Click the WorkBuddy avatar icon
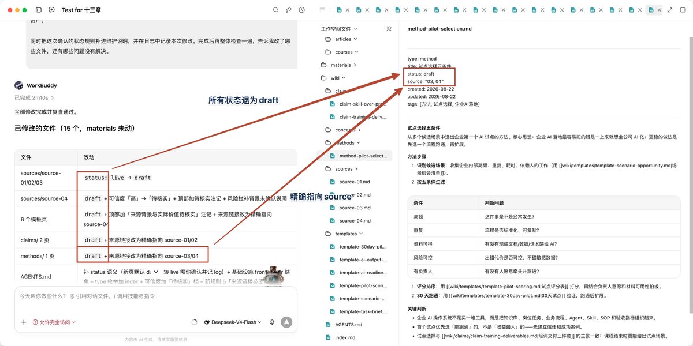This screenshot has width=693, height=346. pyautogui.click(x=18, y=85)
